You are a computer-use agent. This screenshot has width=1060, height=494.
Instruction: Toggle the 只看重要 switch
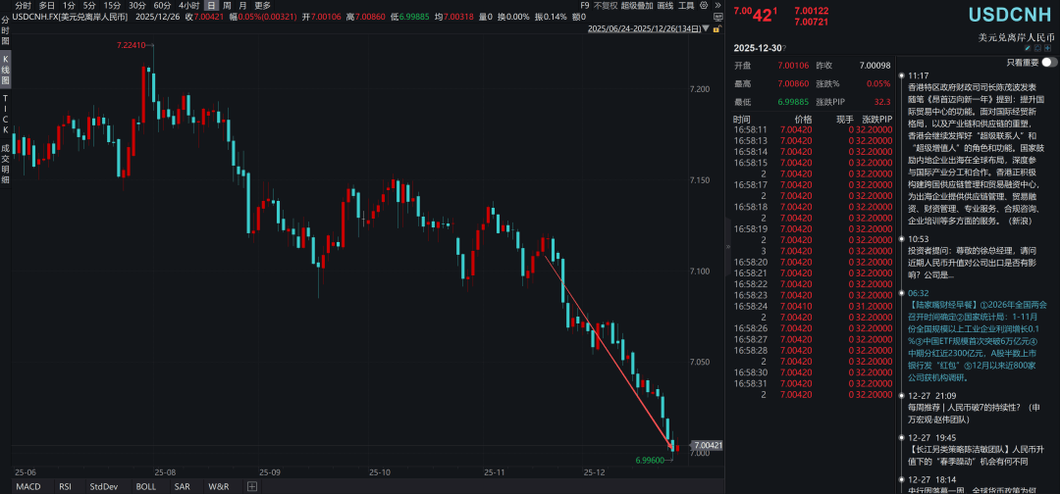point(1048,62)
